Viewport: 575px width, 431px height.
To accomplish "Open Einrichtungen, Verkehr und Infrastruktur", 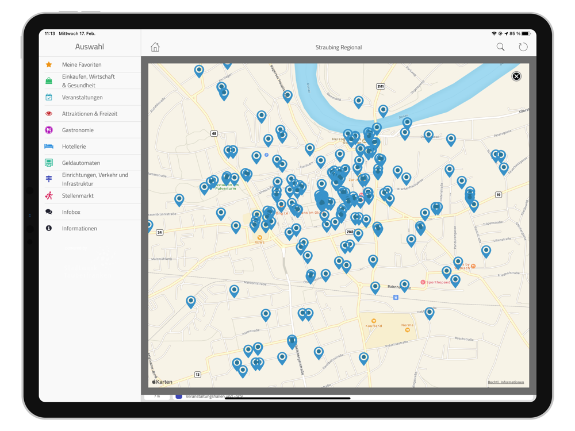I will coord(90,179).
